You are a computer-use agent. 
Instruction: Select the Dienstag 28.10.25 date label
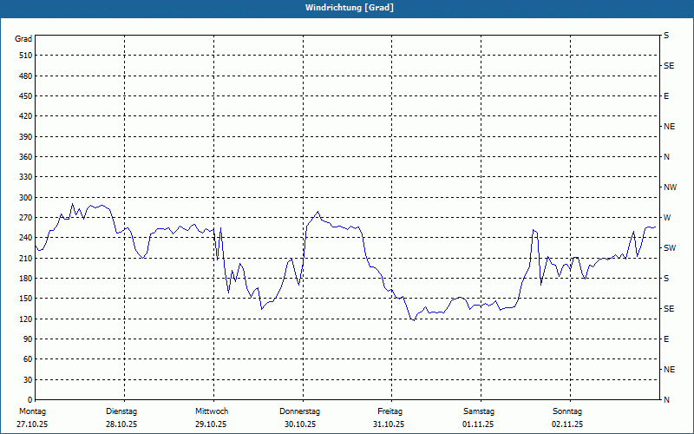[x=121, y=418]
